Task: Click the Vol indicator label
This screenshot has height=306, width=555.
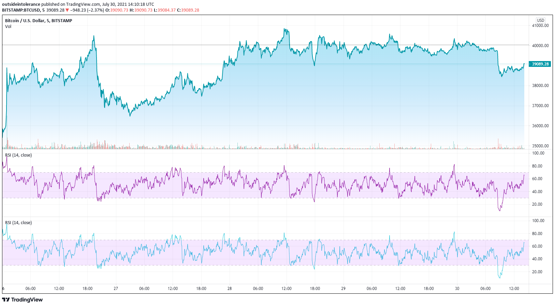Action: 8,26
